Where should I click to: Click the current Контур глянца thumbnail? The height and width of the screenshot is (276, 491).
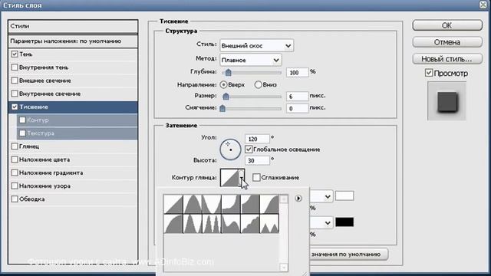coord(229,177)
